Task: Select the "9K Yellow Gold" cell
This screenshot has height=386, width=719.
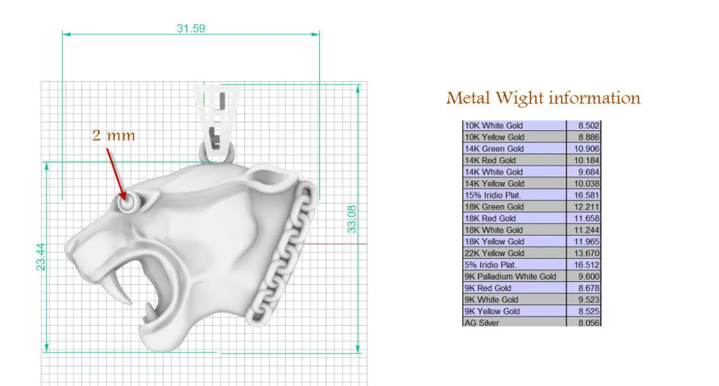Action: point(515,311)
